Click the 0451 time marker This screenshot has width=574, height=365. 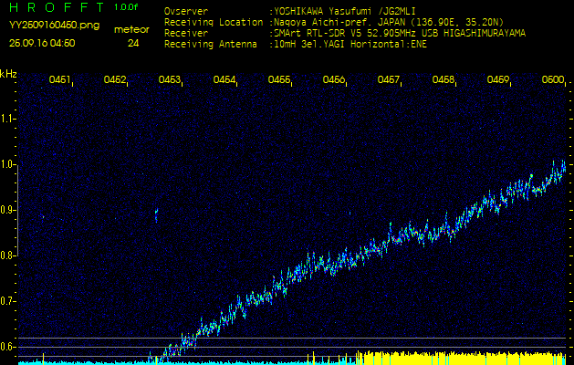60,80
